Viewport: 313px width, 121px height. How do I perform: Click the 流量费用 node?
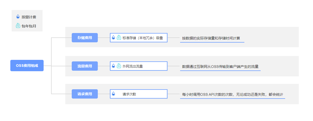pos(85,66)
